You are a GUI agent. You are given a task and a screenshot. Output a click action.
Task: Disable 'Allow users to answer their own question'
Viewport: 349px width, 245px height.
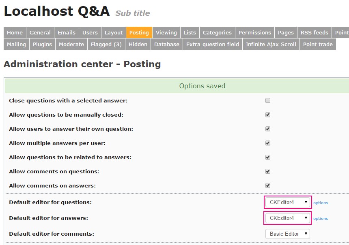pos(268,129)
